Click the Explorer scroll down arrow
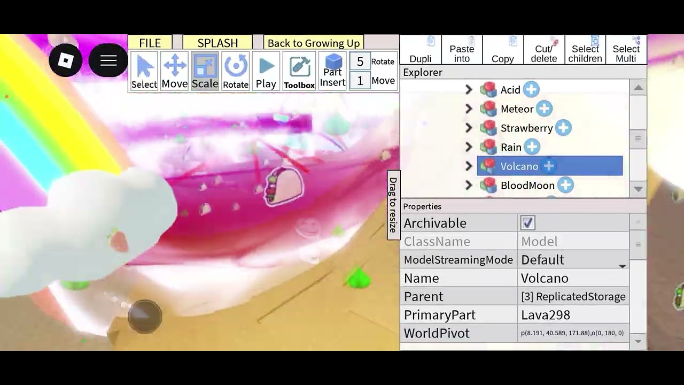The height and width of the screenshot is (385, 684). (638, 189)
